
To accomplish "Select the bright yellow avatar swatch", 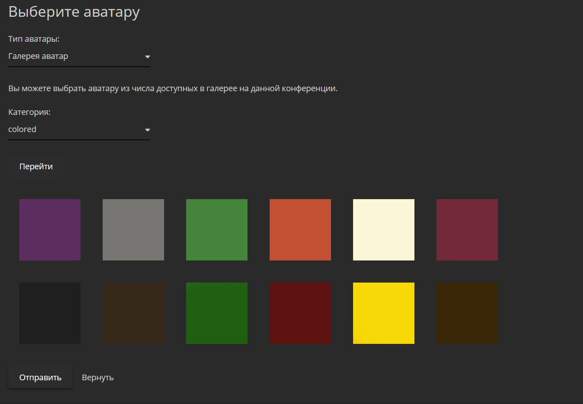I will click(x=383, y=313).
